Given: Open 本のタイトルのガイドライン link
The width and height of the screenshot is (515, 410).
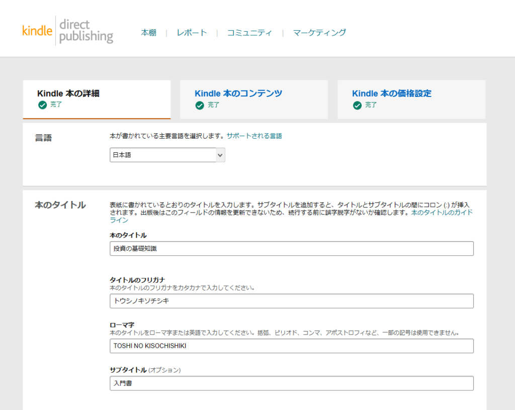Looking at the screenshot, I should [442, 213].
